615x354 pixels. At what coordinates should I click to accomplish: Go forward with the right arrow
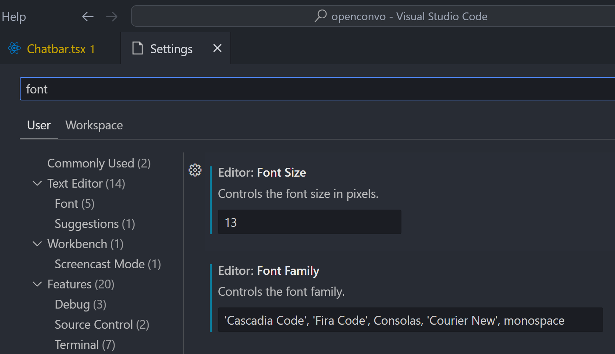click(x=112, y=16)
